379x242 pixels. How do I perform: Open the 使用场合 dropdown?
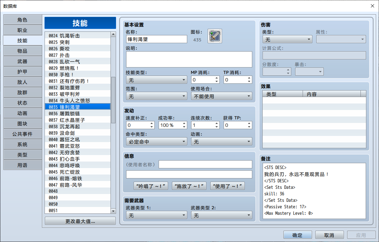click(221, 96)
